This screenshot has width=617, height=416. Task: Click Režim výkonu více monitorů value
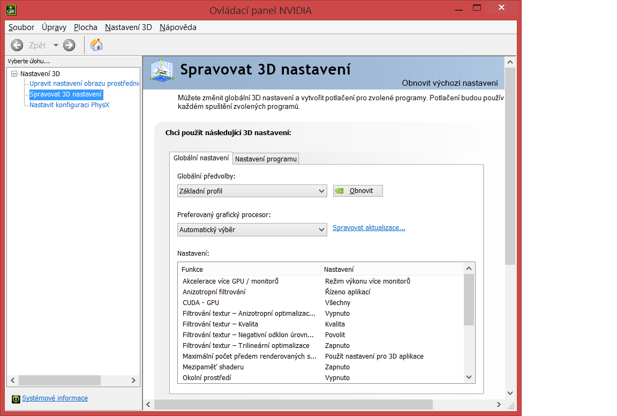[x=367, y=281]
